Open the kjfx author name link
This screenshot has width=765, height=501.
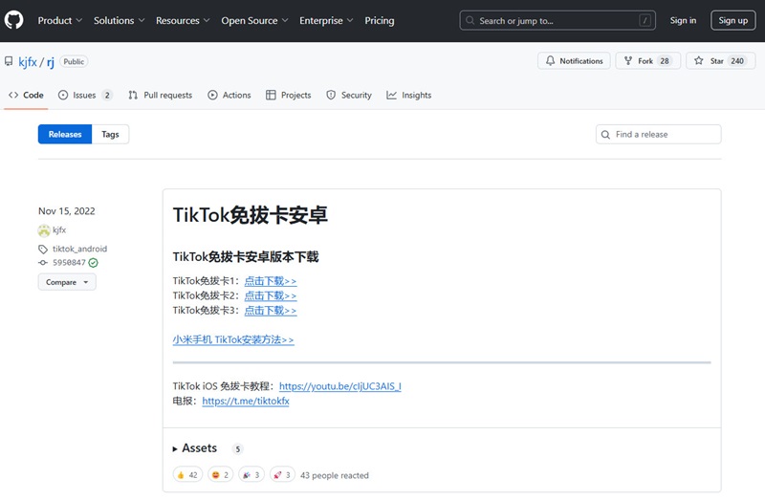59,229
